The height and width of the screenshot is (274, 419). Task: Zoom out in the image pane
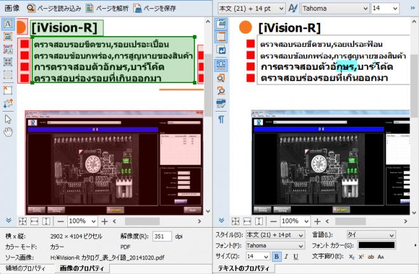[61, 221]
